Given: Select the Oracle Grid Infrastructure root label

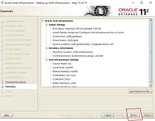Looking at the screenshot, I should click(x=59, y=21).
